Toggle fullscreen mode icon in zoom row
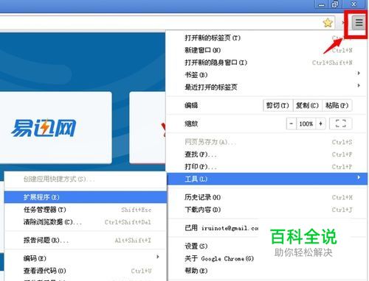This screenshot has height=281, width=369. [341, 124]
